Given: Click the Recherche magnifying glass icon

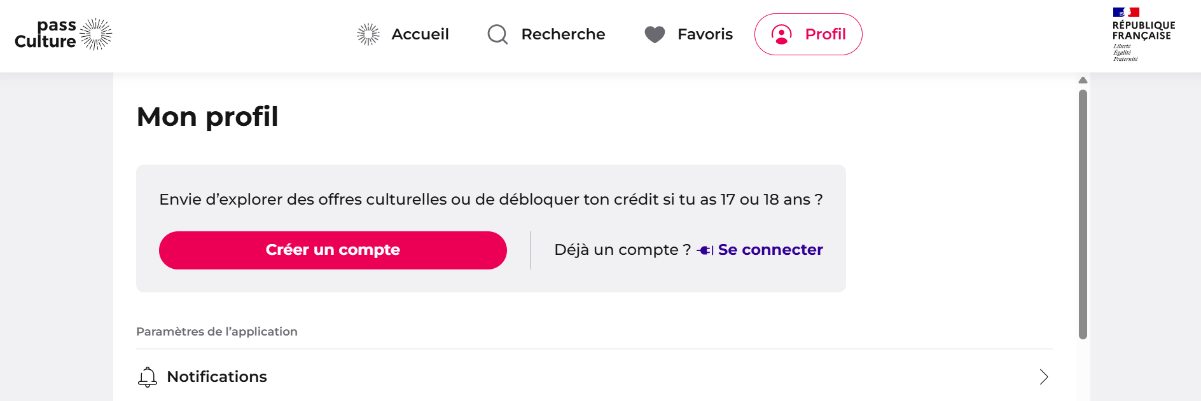Looking at the screenshot, I should pos(497,34).
